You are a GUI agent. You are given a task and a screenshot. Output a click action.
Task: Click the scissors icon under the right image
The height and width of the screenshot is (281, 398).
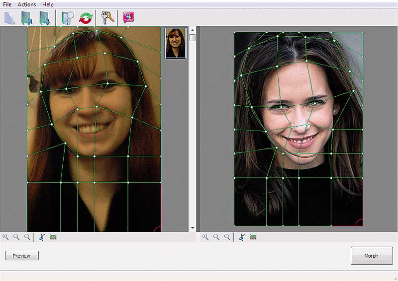pos(242,237)
